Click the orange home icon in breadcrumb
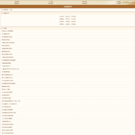Image resolution: width=135 pixels, height=135 pixels. tap(1, 10)
